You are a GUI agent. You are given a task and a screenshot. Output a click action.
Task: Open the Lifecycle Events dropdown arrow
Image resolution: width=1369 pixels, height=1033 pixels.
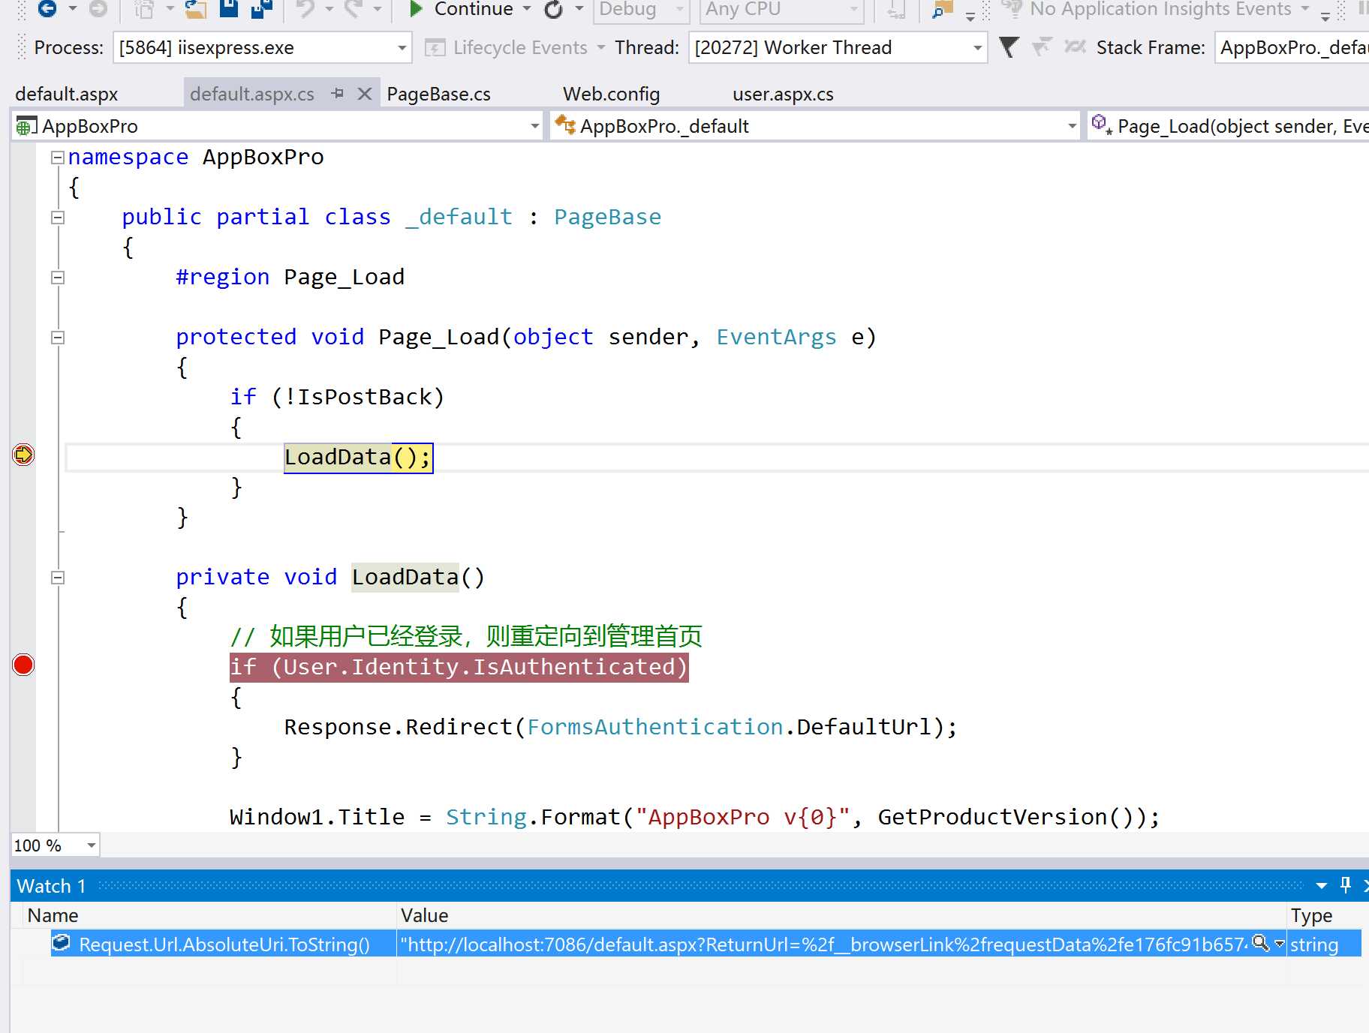point(601,48)
